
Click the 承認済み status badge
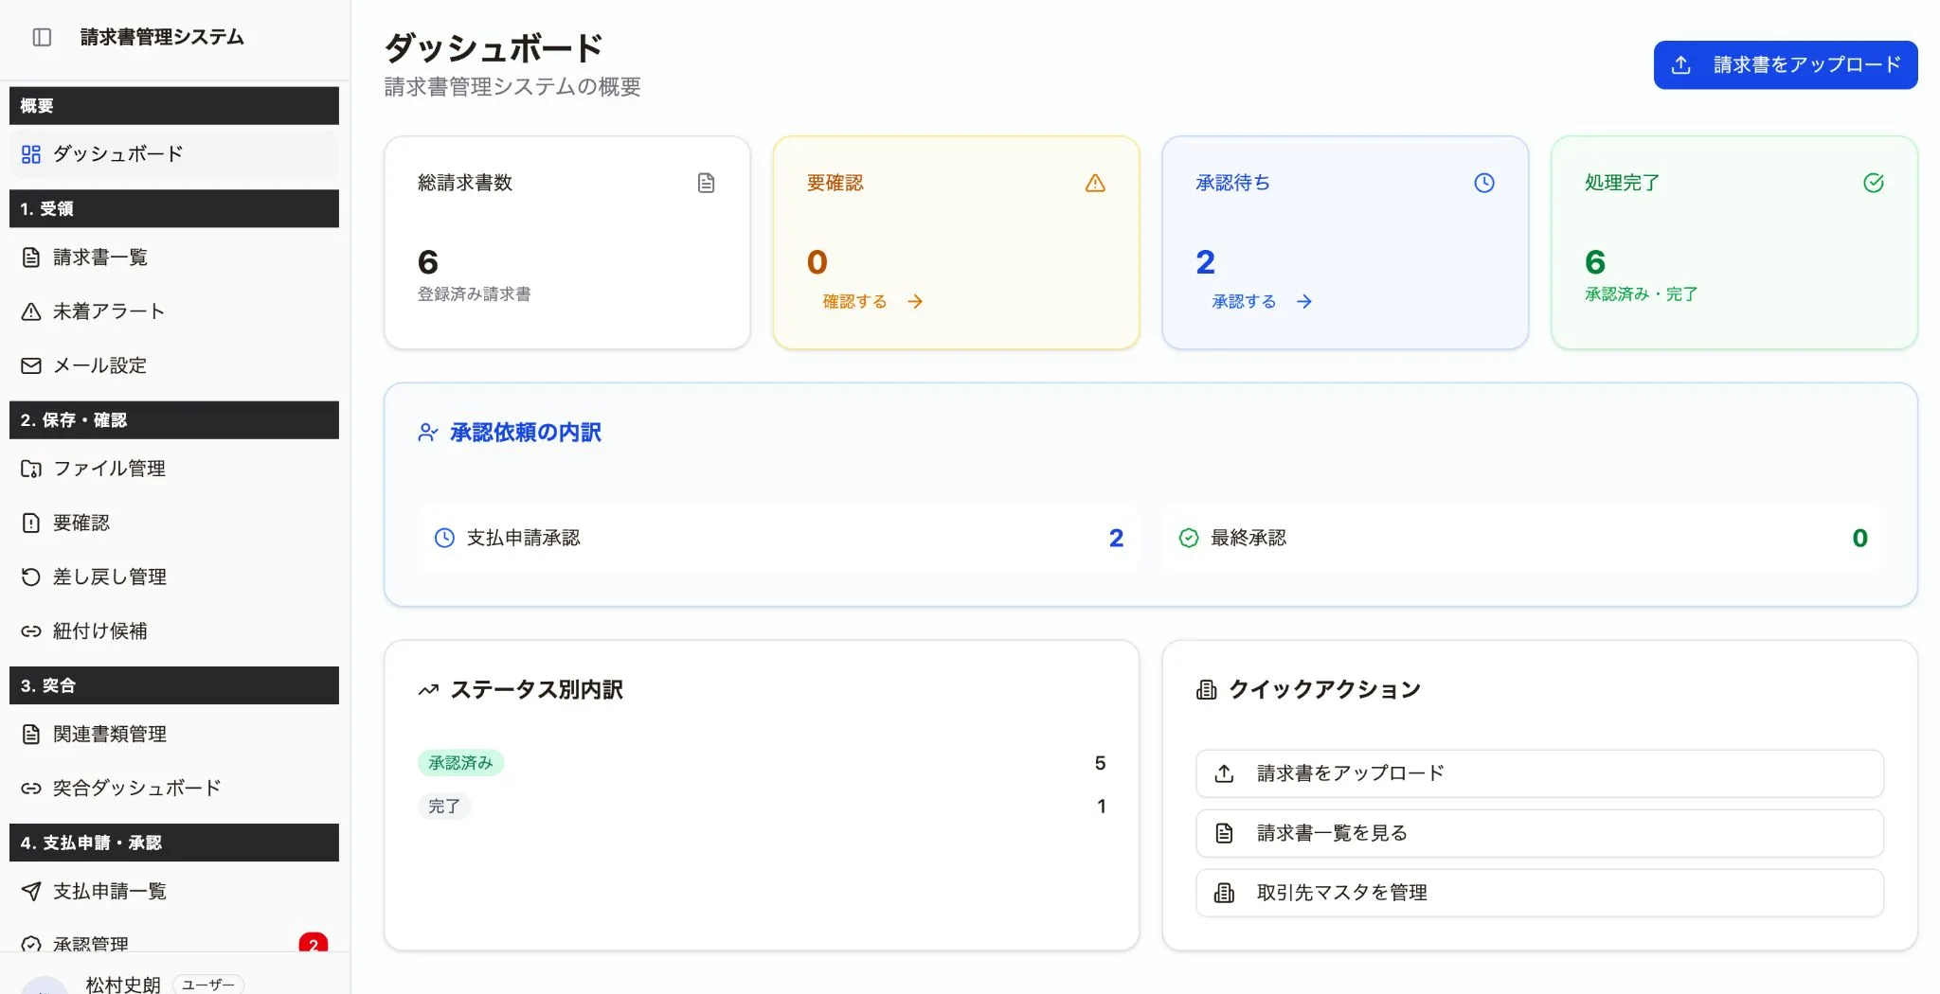pos(460,763)
